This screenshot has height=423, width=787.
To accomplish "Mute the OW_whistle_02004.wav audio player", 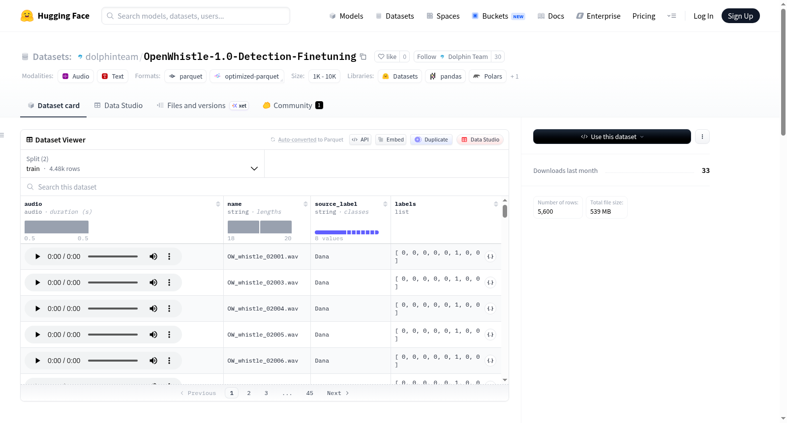I will point(153,309).
